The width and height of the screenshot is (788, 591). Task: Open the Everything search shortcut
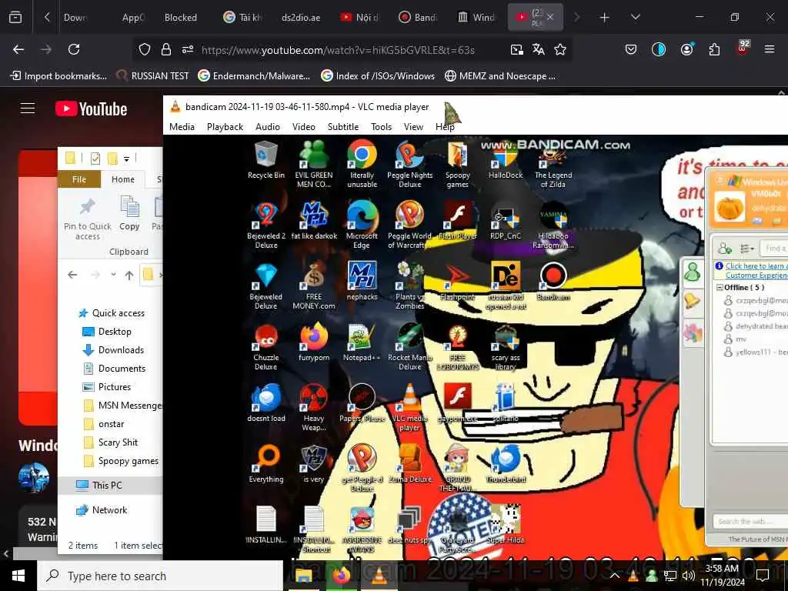coord(265,464)
